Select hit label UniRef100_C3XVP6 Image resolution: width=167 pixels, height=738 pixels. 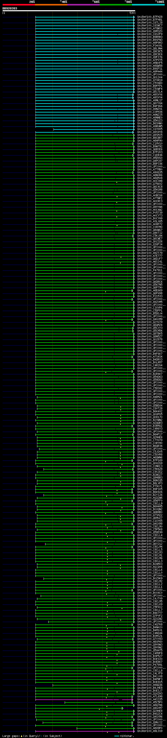pyautogui.click(x=150, y=308)
